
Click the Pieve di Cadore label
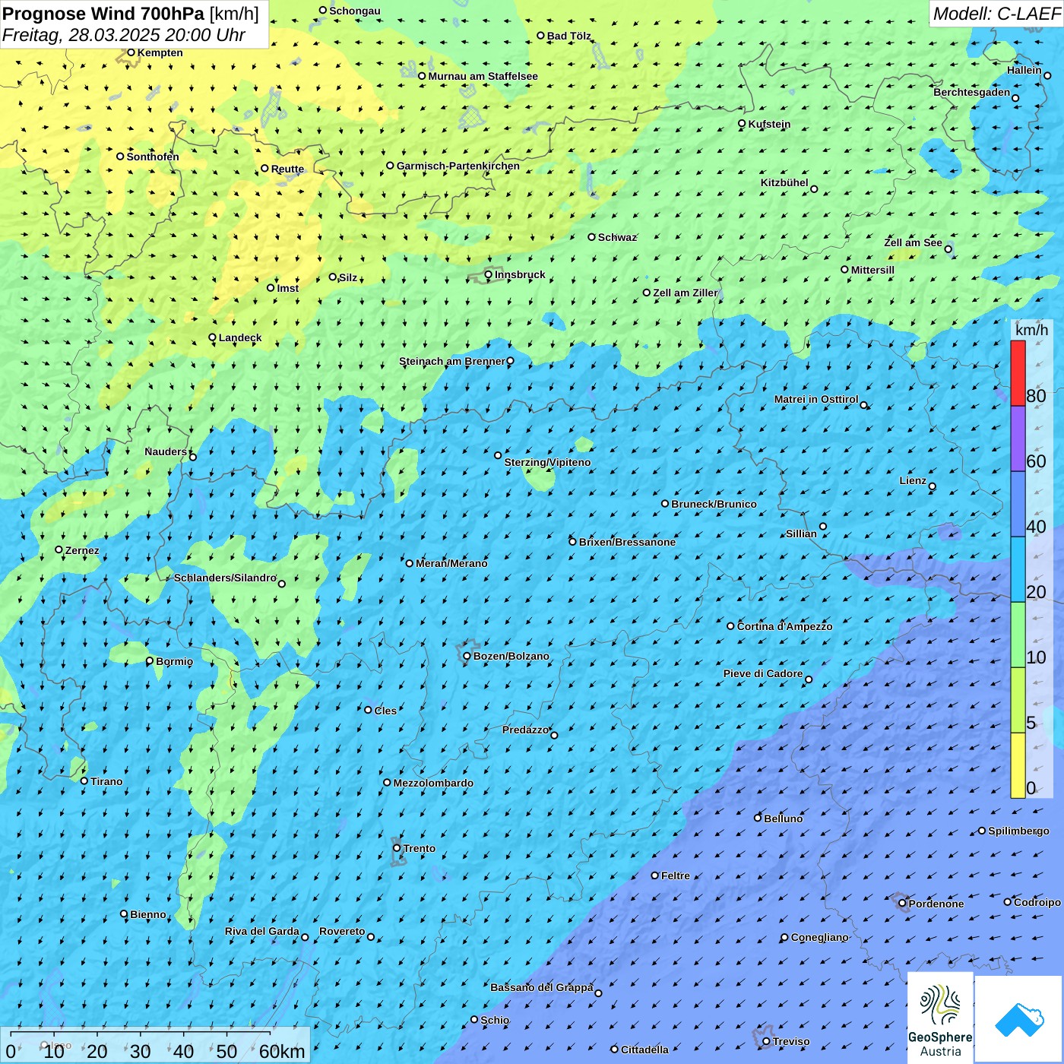point(763,673)
